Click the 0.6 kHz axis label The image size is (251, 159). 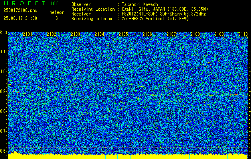(3, 151)
